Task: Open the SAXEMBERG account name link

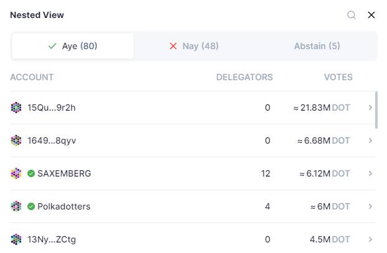Action: coord(64,173)
